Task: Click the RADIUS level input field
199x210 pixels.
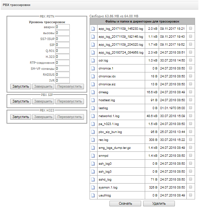Action: pos(62,75)
